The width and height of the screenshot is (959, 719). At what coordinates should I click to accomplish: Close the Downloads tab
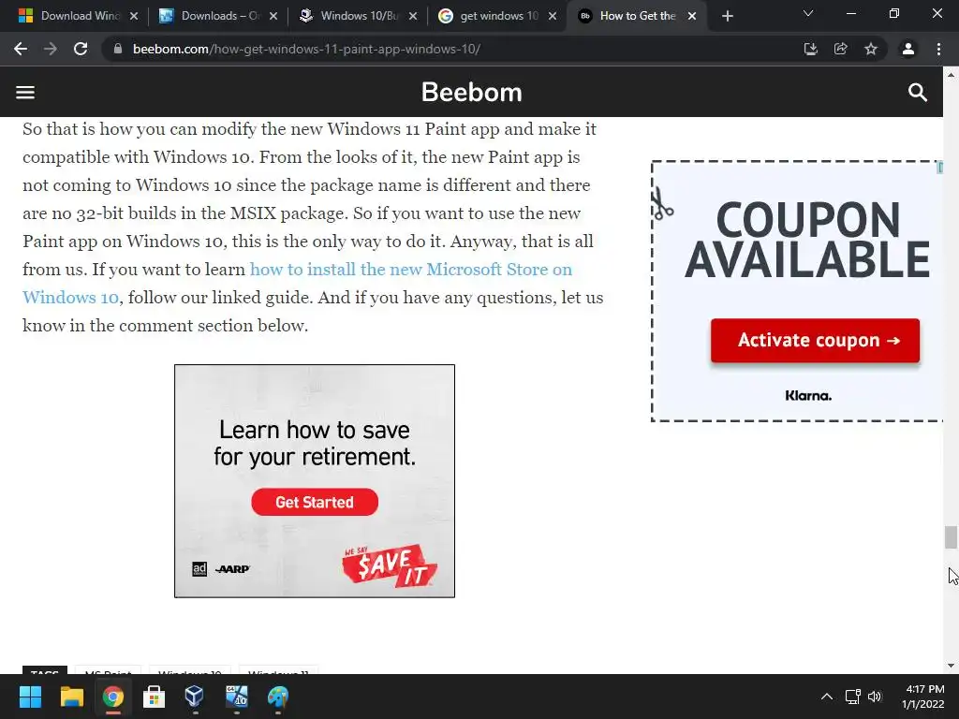point(273,16)
